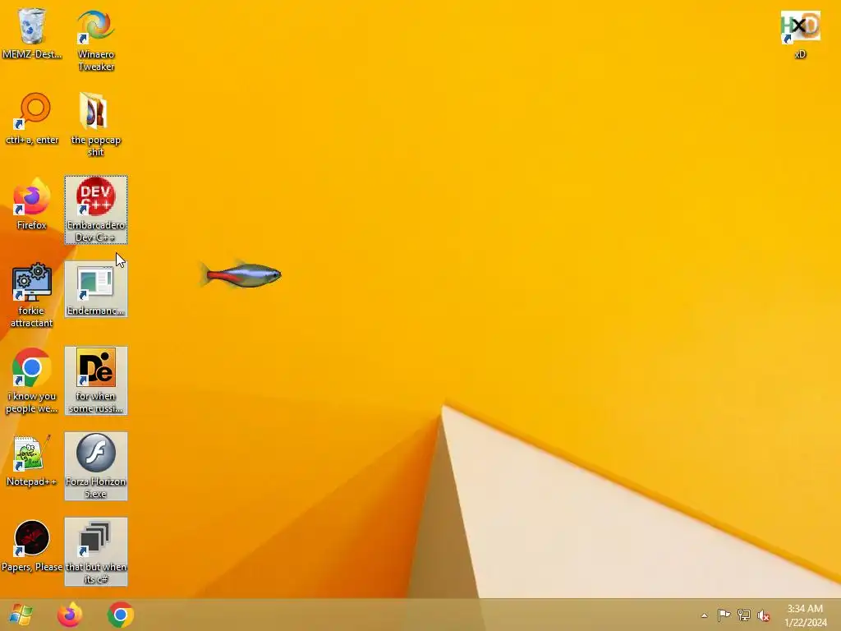The image size is (841, 631).
Task: Click the neon tetra fish on desktop
Action: [x=241, y=275]
